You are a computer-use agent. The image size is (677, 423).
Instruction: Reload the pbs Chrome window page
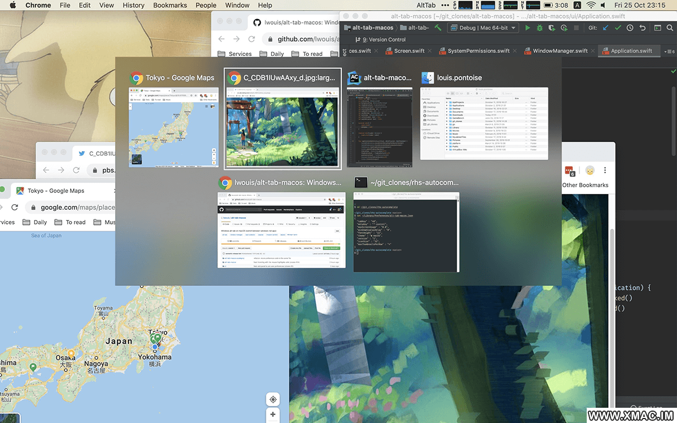tap(76, 170)
